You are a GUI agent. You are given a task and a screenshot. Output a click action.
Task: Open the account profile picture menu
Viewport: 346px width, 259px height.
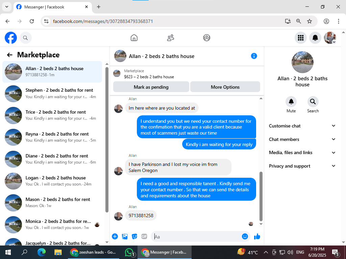pos(330,38)
